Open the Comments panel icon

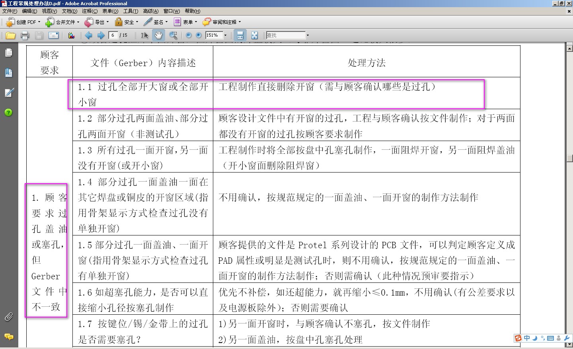coord(8,337)
